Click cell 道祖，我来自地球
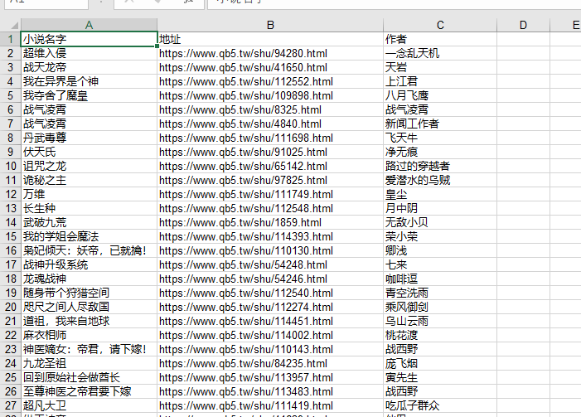581x417 pixels. pos(90,321)
